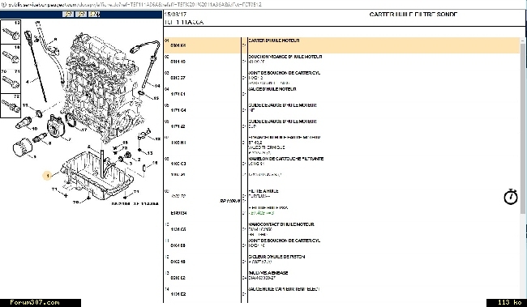Expand arrow beside MANOCONTACT D'HUILE MOTEUR row

[244, 229]
